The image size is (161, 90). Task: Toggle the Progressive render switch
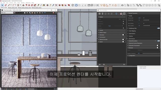[124, 24]
